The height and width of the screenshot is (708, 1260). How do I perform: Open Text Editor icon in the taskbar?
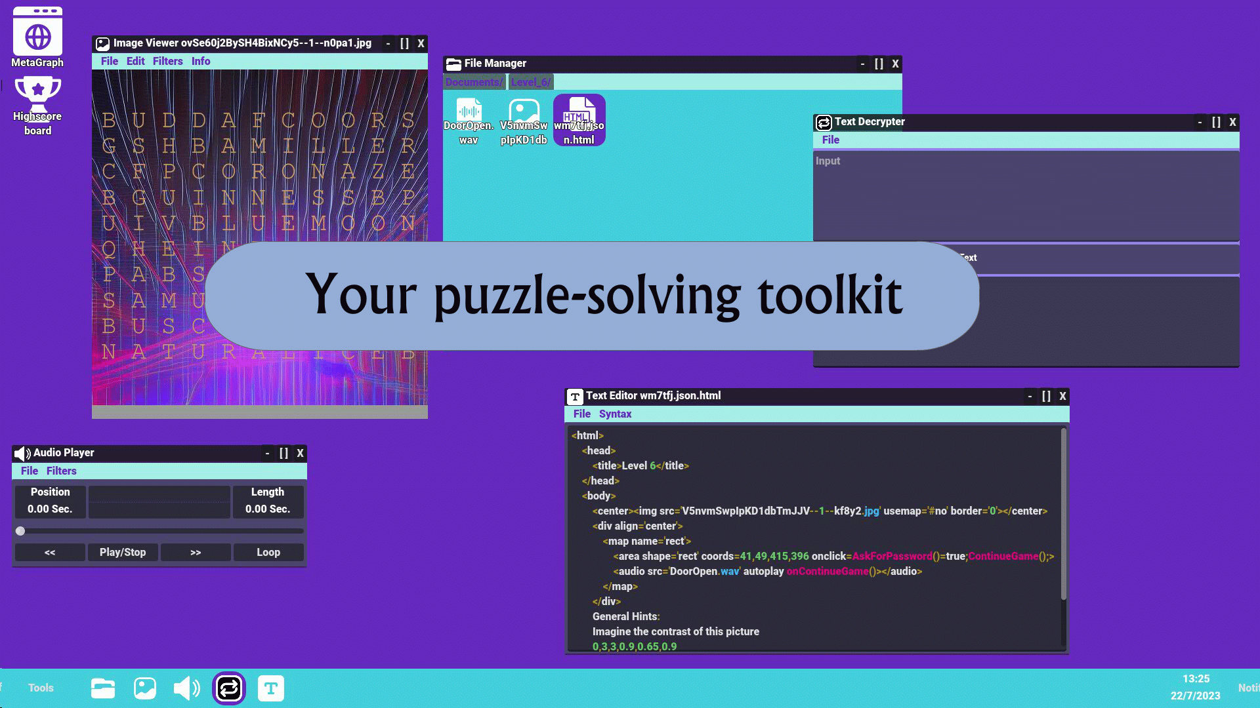[270, 688]
